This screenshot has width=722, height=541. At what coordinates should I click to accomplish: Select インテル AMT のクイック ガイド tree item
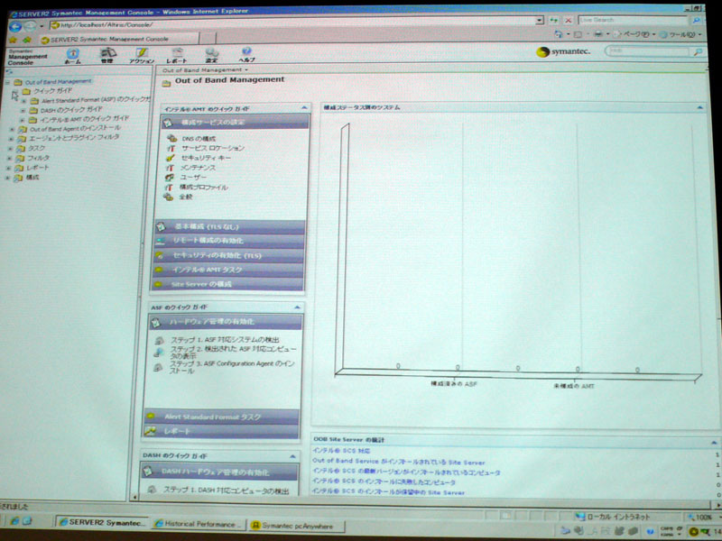(84, 119)
